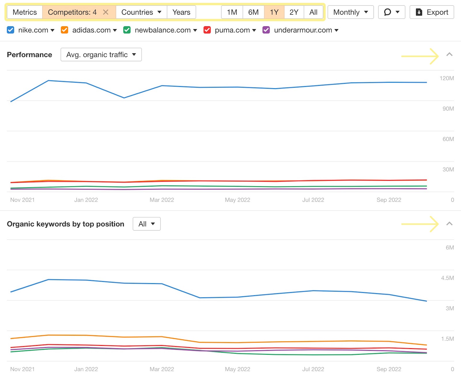Viewport: 461px width, 379px height.
Task: Toggle the underarmour.com checkbox off
Action: 266,30
